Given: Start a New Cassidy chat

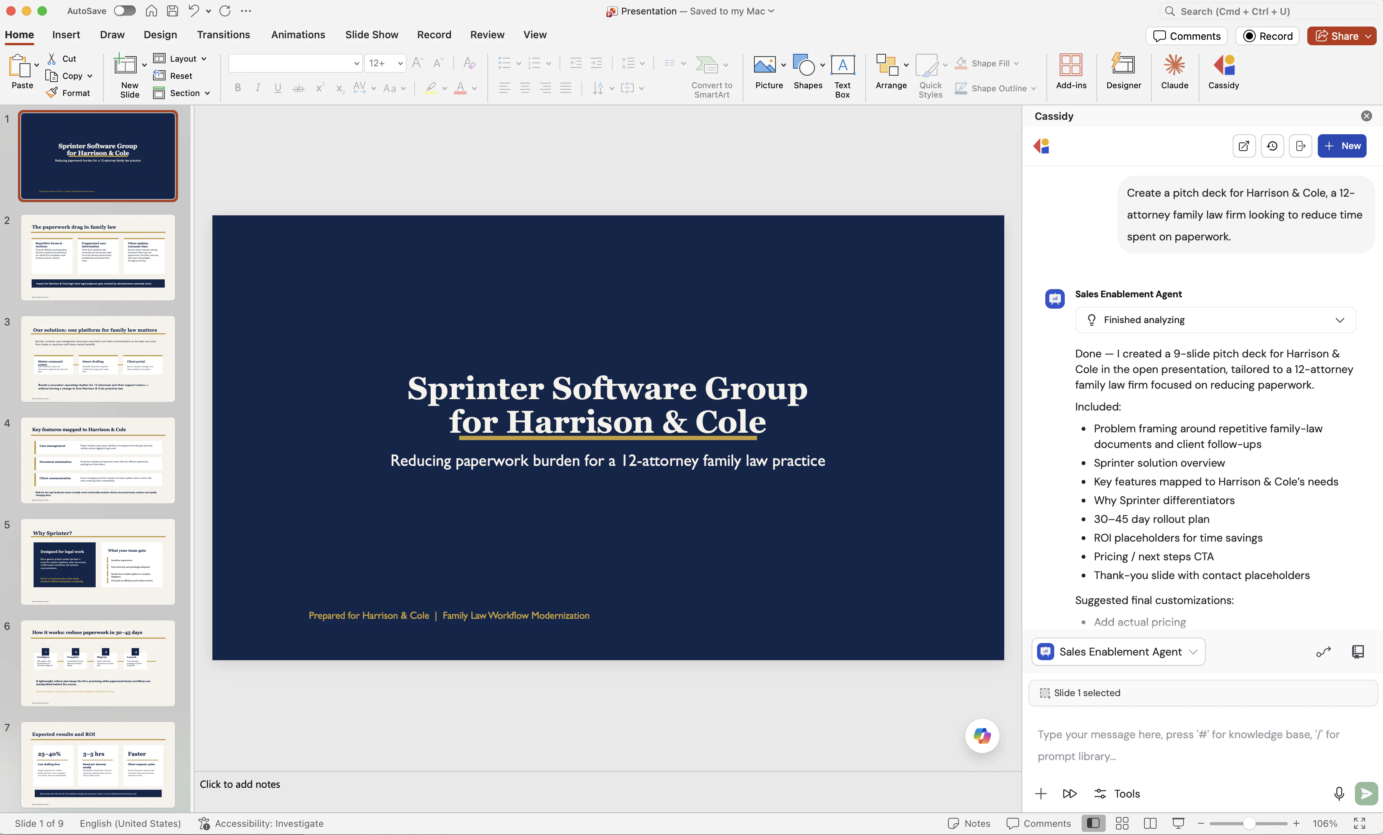Looking at the screenshot, I should click(x=1342, y=146).
